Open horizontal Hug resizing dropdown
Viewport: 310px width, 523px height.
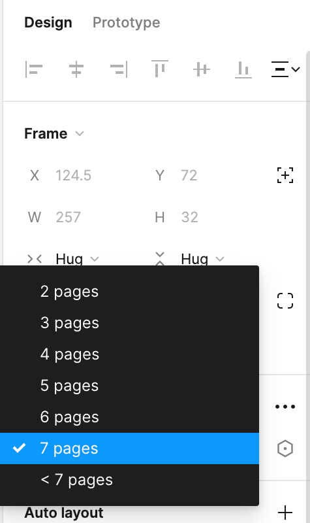coord(77,259)
